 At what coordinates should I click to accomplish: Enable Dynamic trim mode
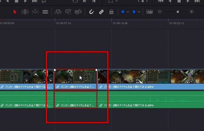35,12
